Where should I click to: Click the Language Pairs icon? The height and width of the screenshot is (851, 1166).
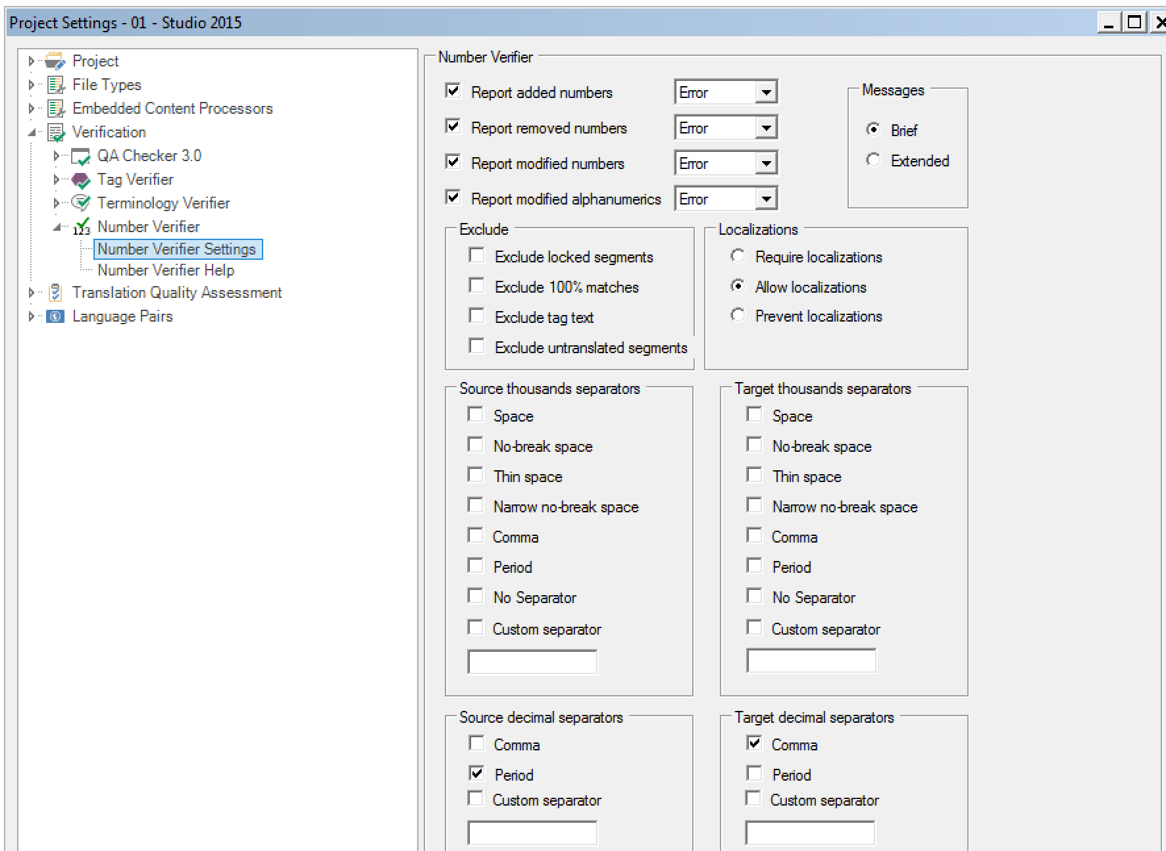pos(56,316)
